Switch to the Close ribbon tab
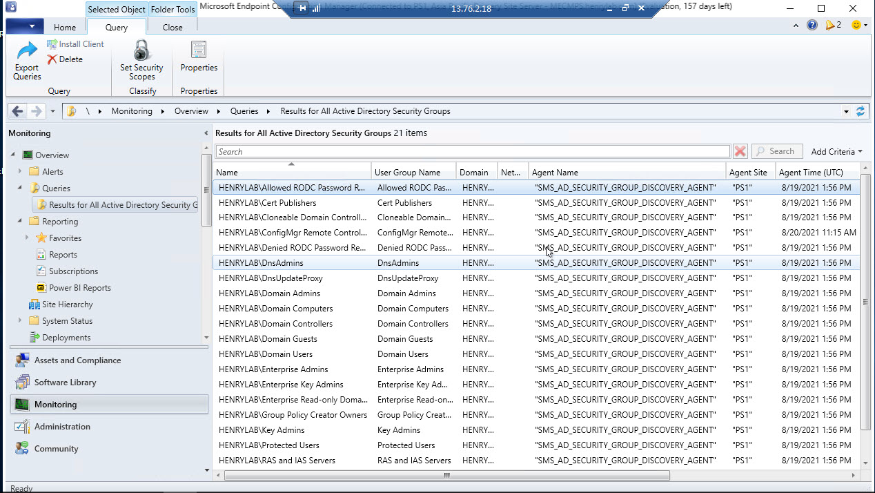Viewport: 875px width, 493px height. pos(173,28)
